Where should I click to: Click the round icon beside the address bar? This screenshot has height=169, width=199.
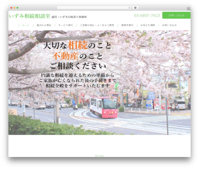(135, 8)
